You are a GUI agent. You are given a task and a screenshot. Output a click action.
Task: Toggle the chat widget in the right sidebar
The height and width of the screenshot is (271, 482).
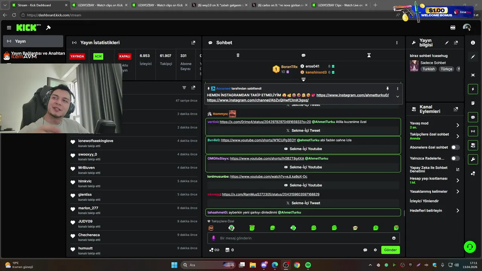[473, 117]
